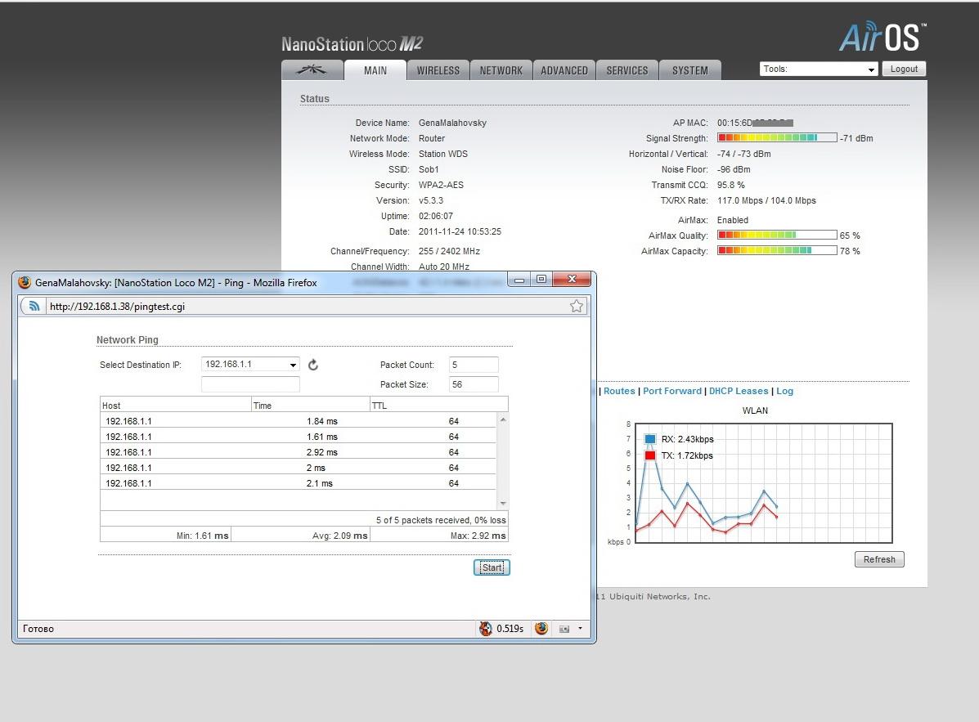Click the ping results scrollbar down arrow
This screenshot has width=979, height=722.
[x=503, y=504]
